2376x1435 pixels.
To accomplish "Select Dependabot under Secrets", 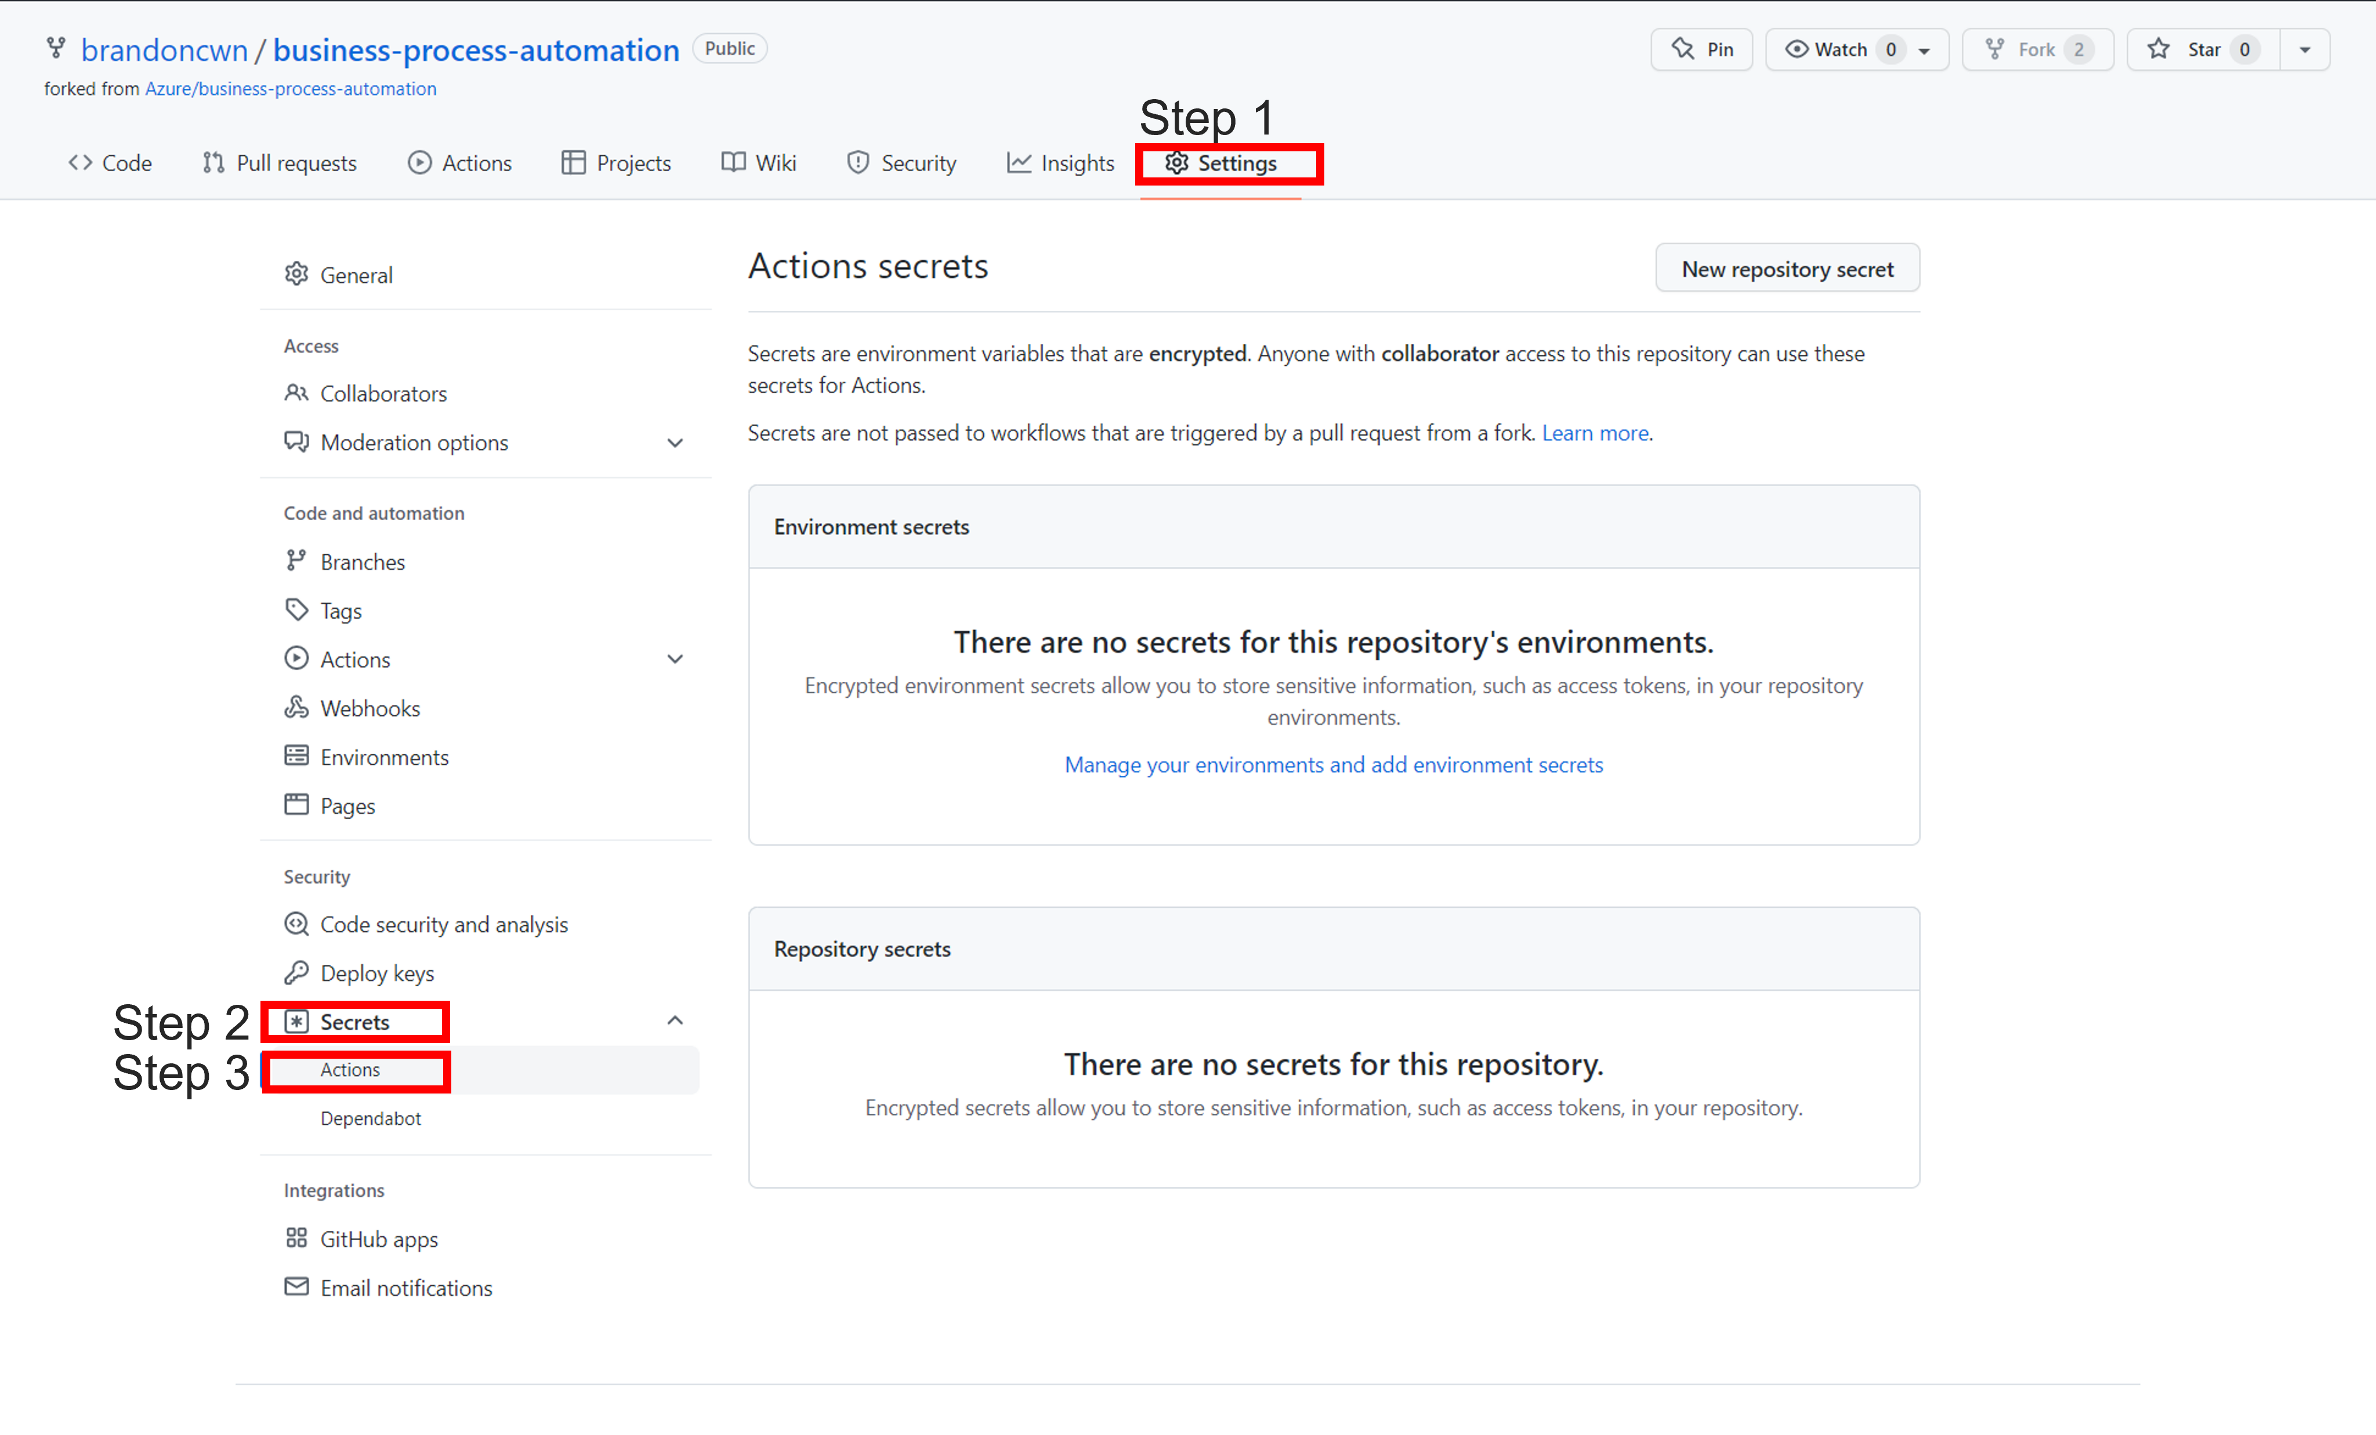I will point(370,1118).
